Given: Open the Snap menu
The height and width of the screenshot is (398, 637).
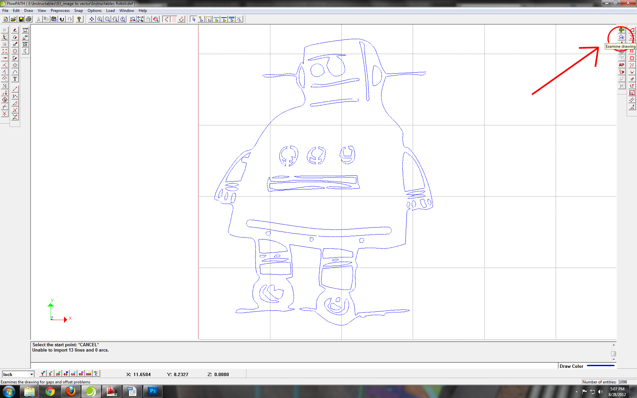Looking at the screenshot, I should (78, 11).
